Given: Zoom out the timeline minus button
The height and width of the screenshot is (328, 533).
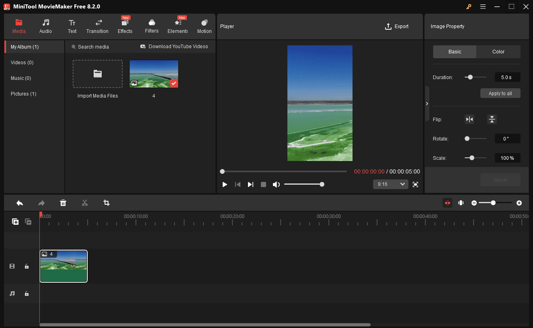Looking at the screenshot, I should point(474,203).
